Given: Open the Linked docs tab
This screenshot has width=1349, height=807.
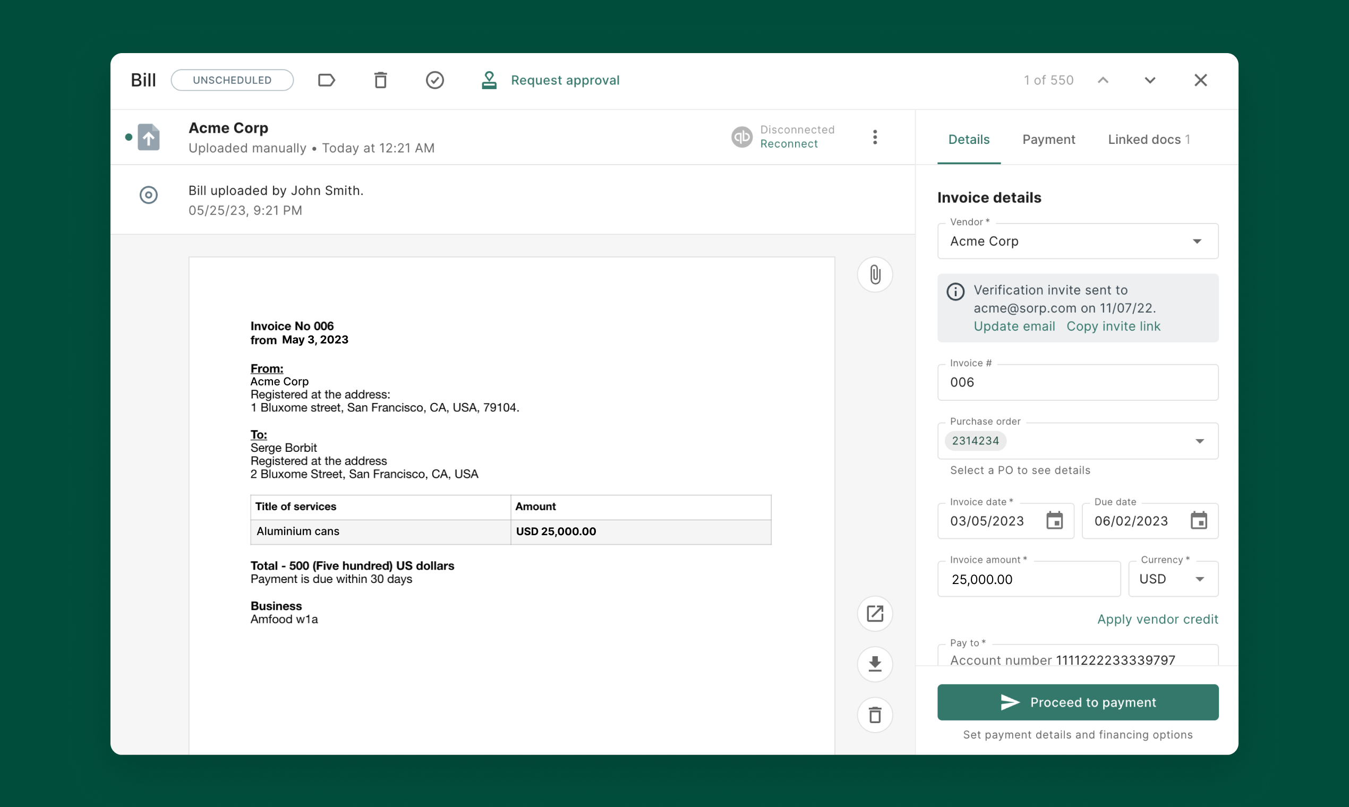Looking at the screenshot, I should [x=1144, y=139].
